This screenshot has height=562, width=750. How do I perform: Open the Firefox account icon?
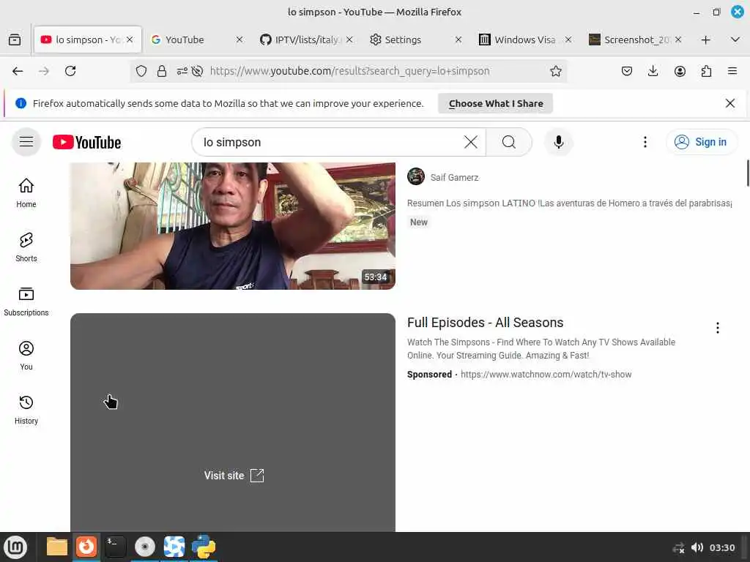(680, 71)
